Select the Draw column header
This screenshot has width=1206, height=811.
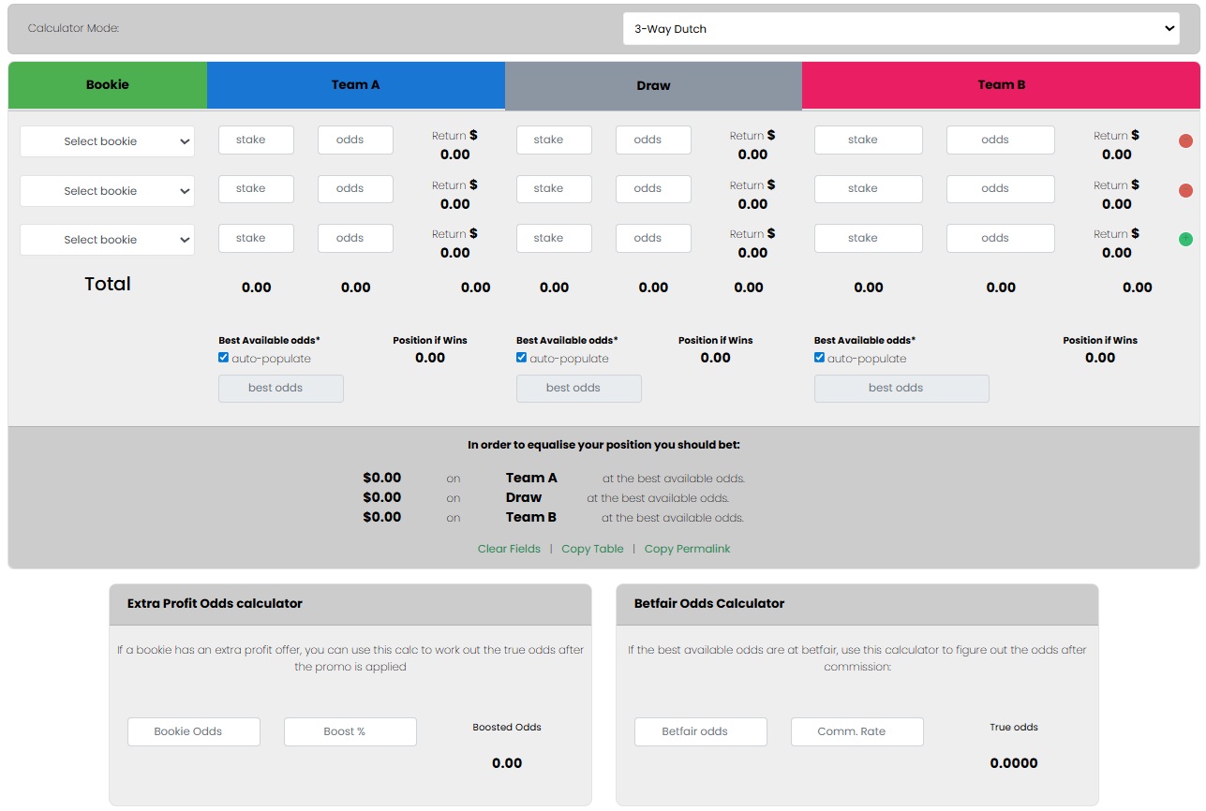pyautogui.click(x=653, y=84)
